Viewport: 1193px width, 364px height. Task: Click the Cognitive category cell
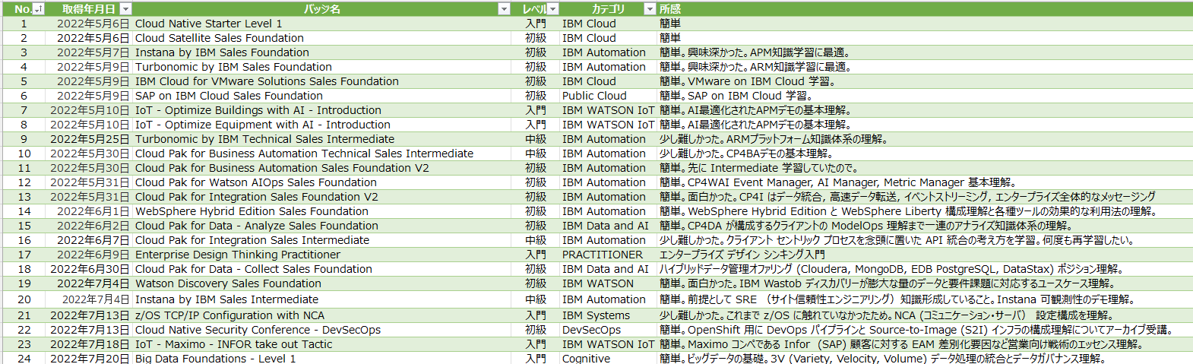(x=586, y=359)
